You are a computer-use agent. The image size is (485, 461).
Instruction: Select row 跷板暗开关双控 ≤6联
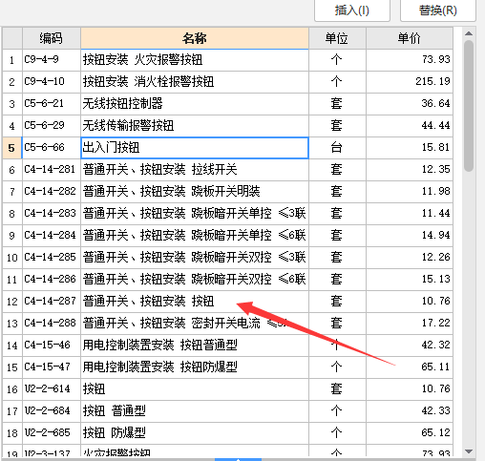point(195,280)
